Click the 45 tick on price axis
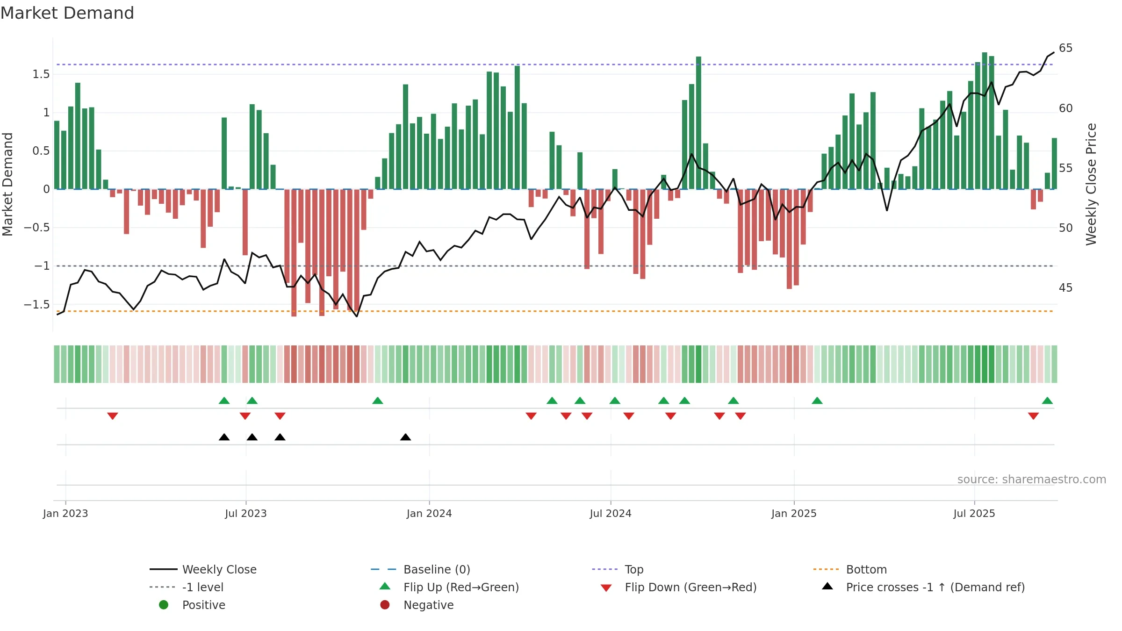Image resolution: width=1122 pixels, height=631 pixels. (x=1066, y=288)
